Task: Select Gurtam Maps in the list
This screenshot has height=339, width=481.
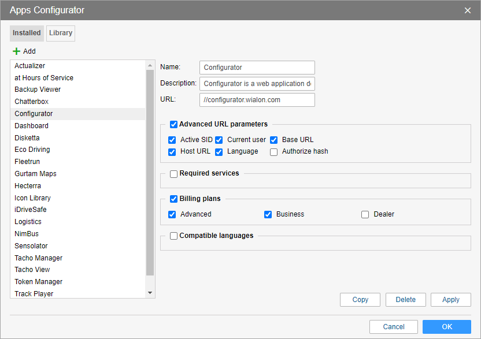Action: (77, 174)
